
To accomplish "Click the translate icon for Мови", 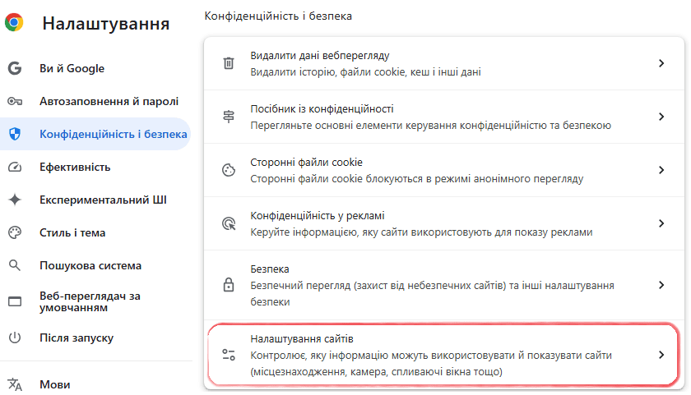I will click(15, 384).
